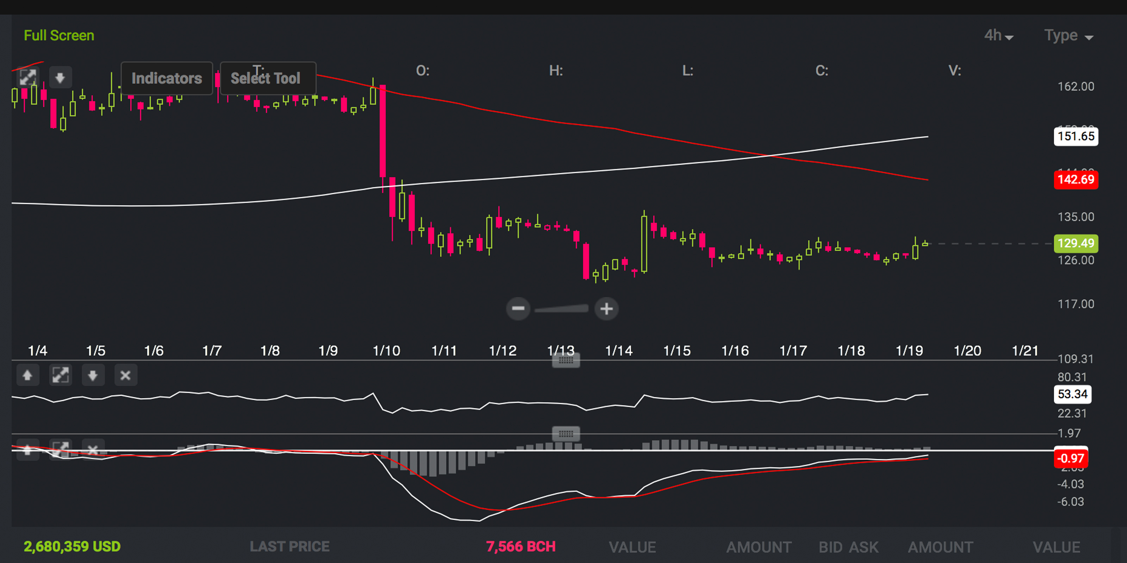Remove the RSI indicator with its X
This screenshot has height=563, width=1127.
click(x=126, y=375)
